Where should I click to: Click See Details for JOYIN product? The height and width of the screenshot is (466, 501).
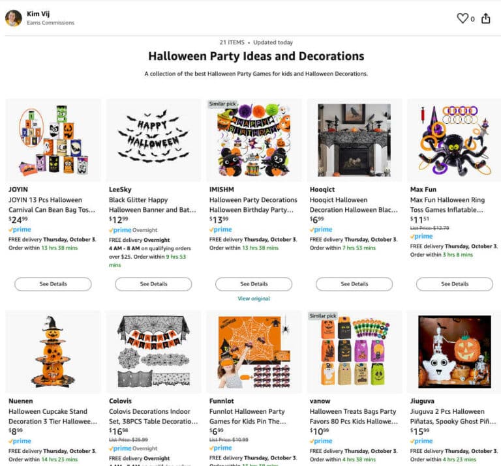point(53,284)
